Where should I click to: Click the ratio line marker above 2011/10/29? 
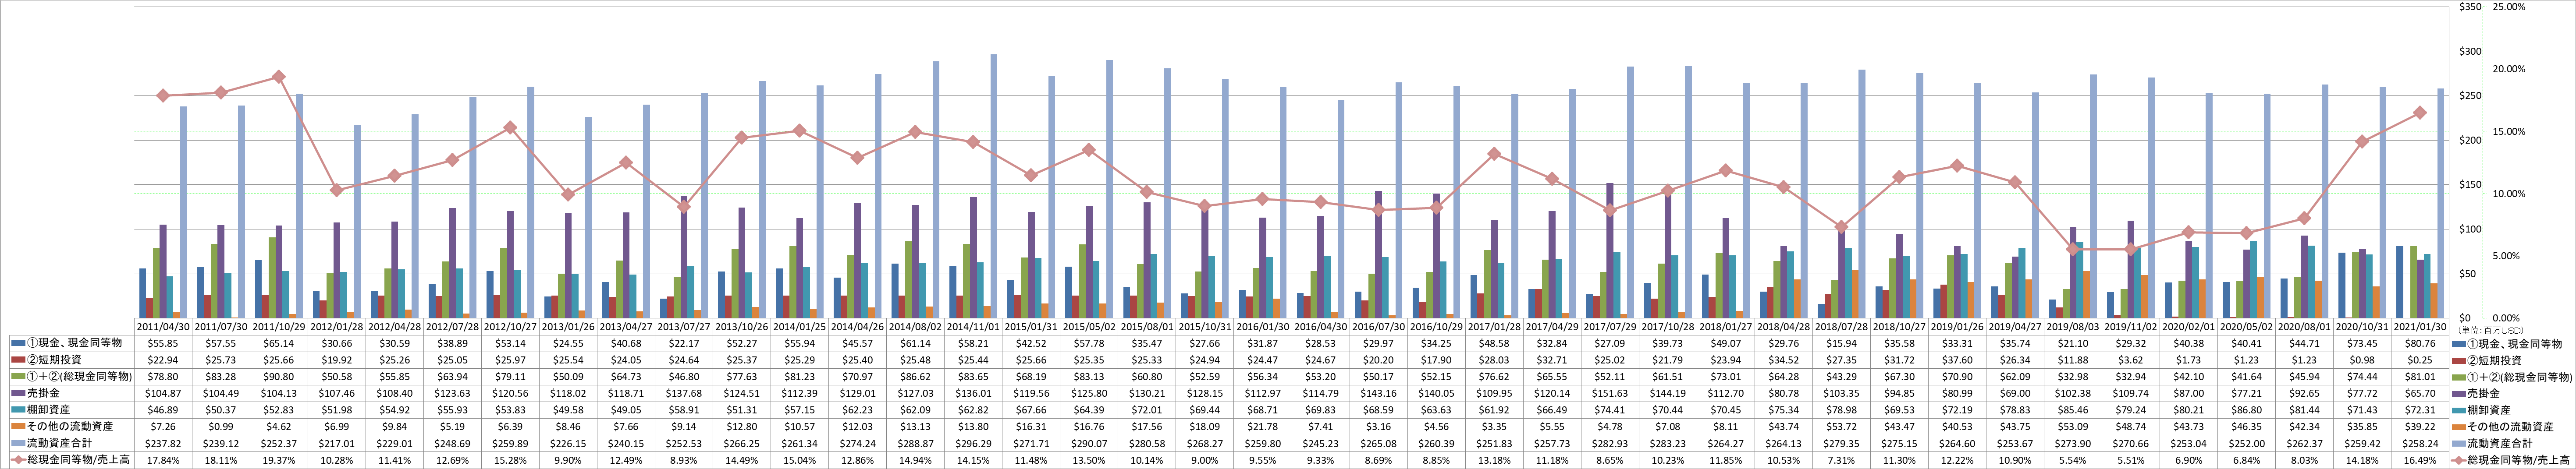pyautogui.click(x=279, y=77)
